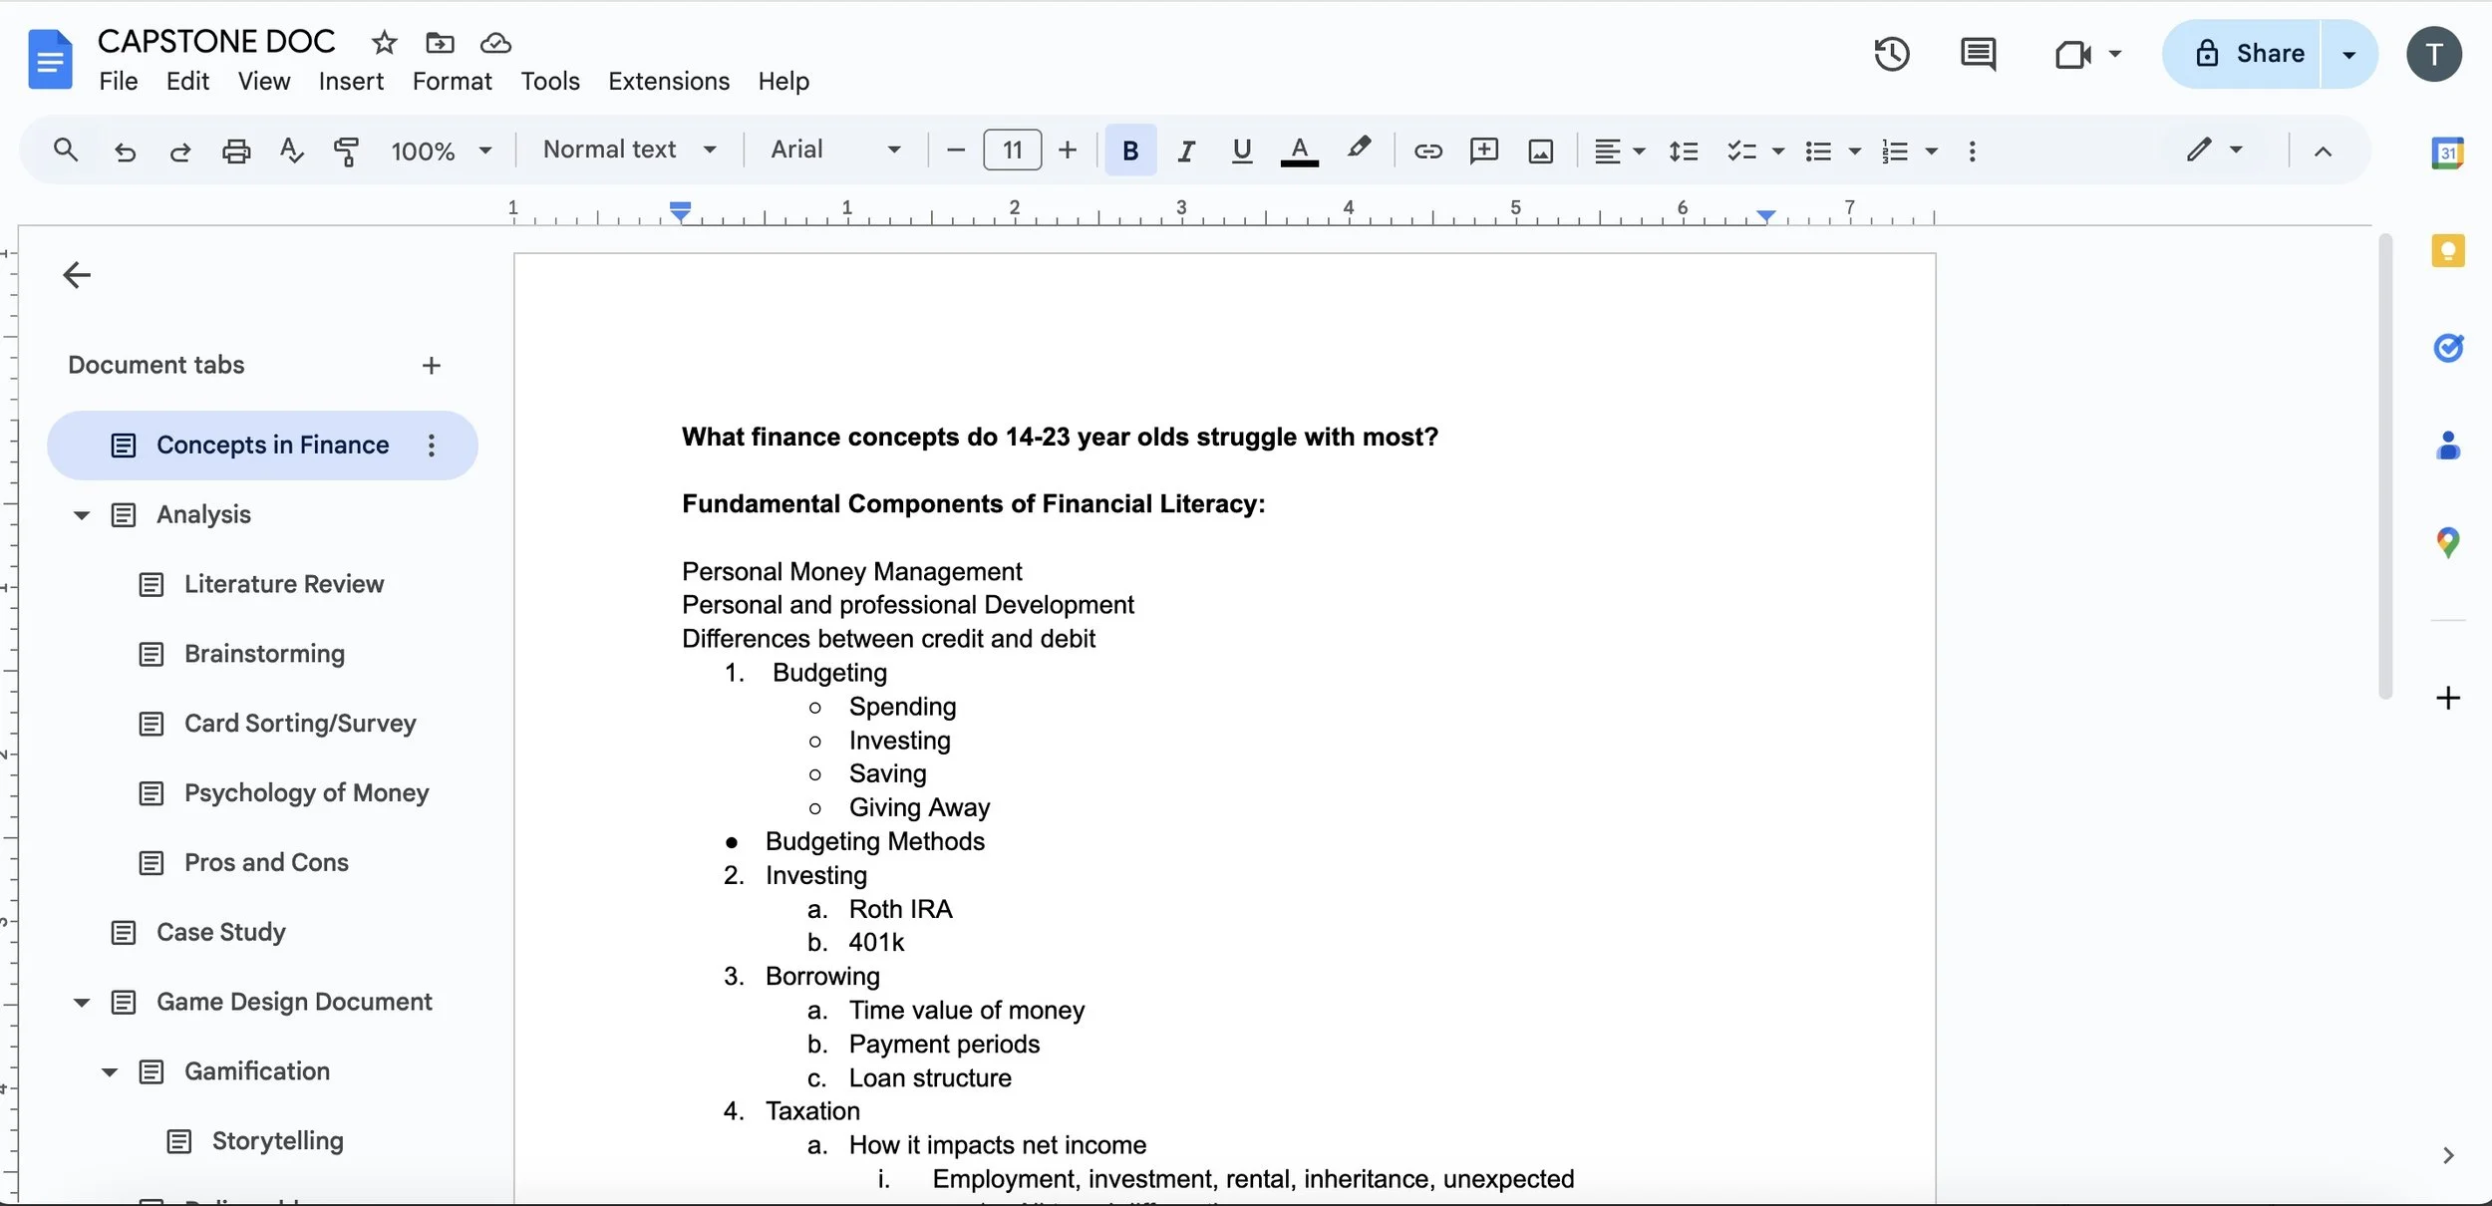Switch to Psychology of Money tab
This screenshot has width=2492, height=1206.
[x=306, y=792]
